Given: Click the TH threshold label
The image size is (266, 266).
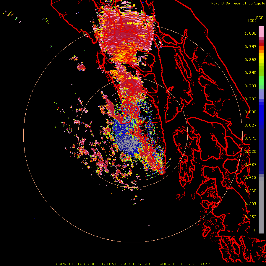Looking at the screenshot, I should 254,230.
